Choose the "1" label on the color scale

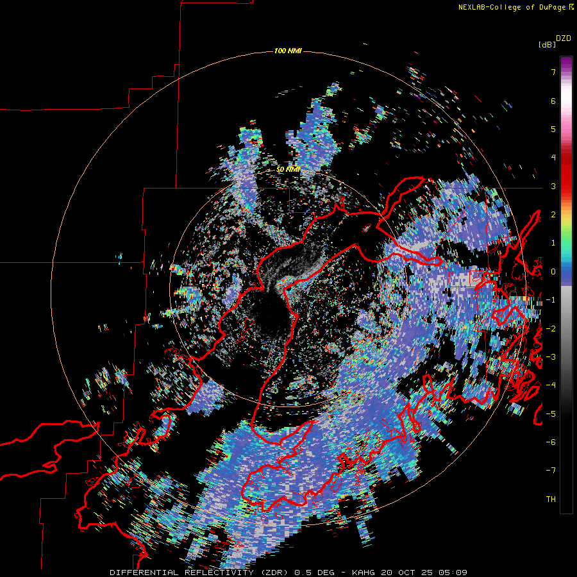[553, 243]
